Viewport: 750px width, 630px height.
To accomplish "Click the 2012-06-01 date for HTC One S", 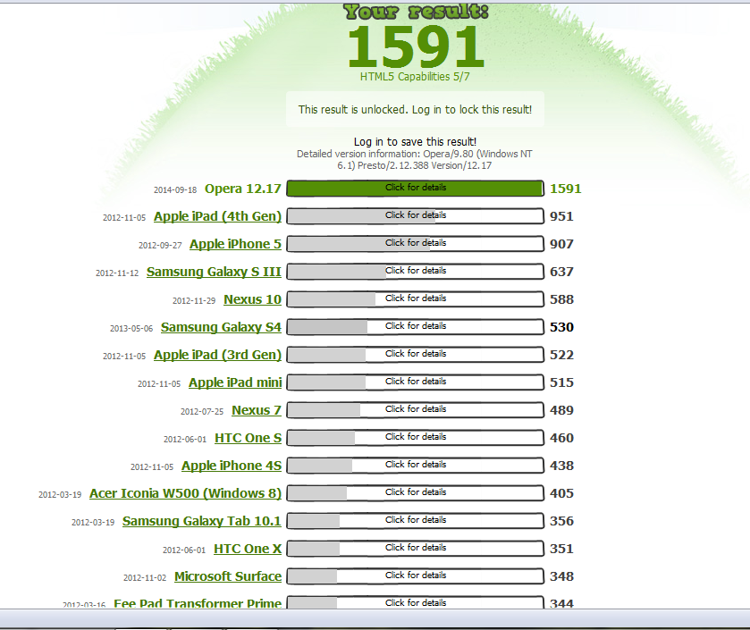I will coord(185,440).
